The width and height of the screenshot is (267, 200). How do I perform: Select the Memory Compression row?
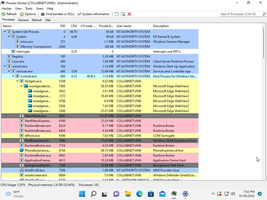pos(100,47)
